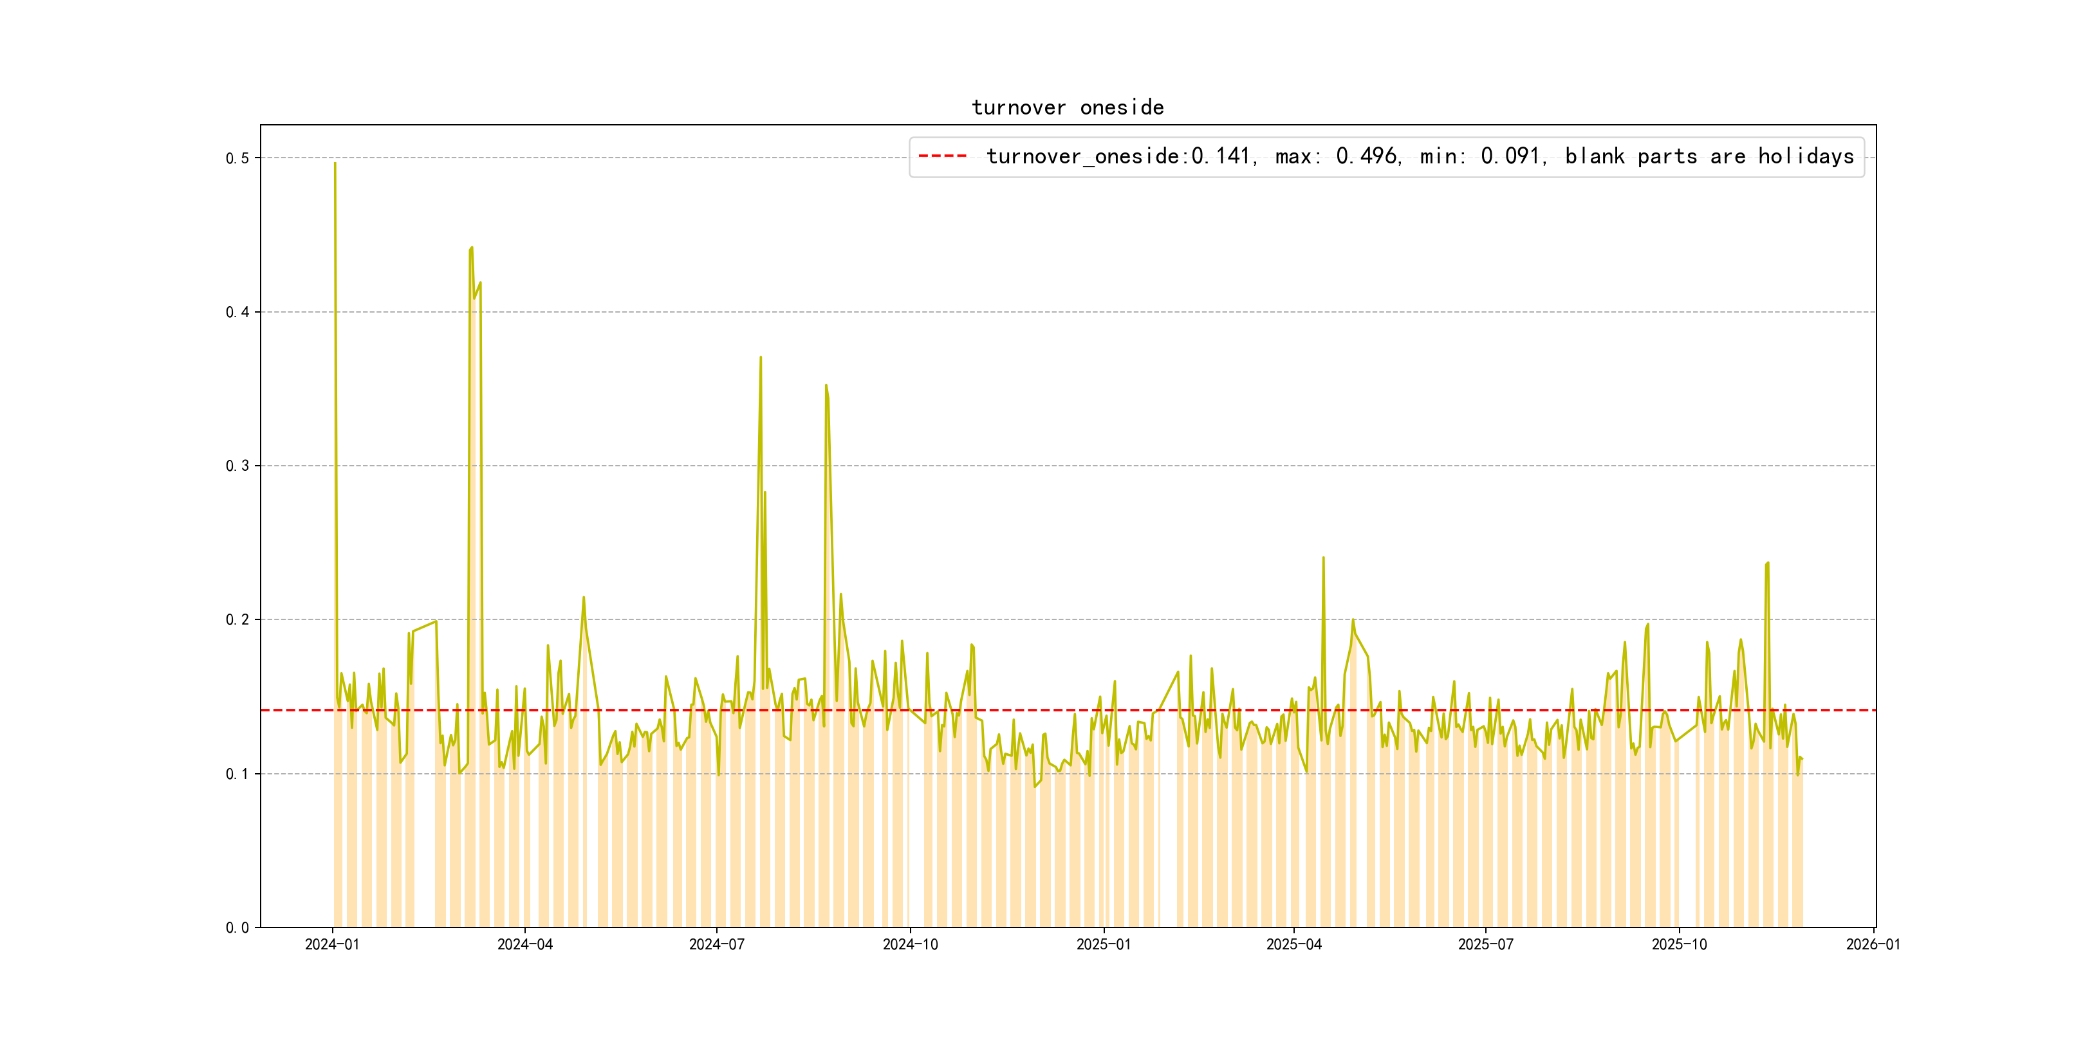
Task: Select the 2025-01 x-axis label
Action: [x=1103, y=945]
